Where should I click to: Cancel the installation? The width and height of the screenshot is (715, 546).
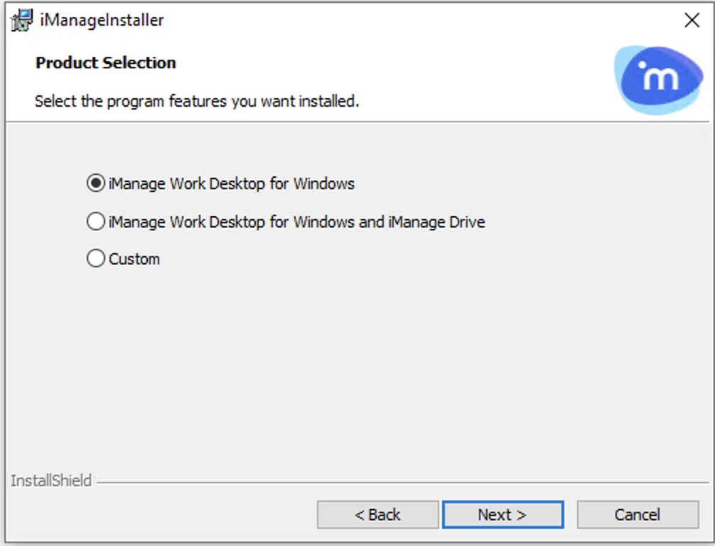[x=638, y=515]
